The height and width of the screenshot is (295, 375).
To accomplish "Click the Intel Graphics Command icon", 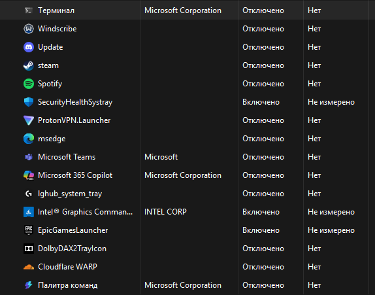I will [x=29, y=212].
